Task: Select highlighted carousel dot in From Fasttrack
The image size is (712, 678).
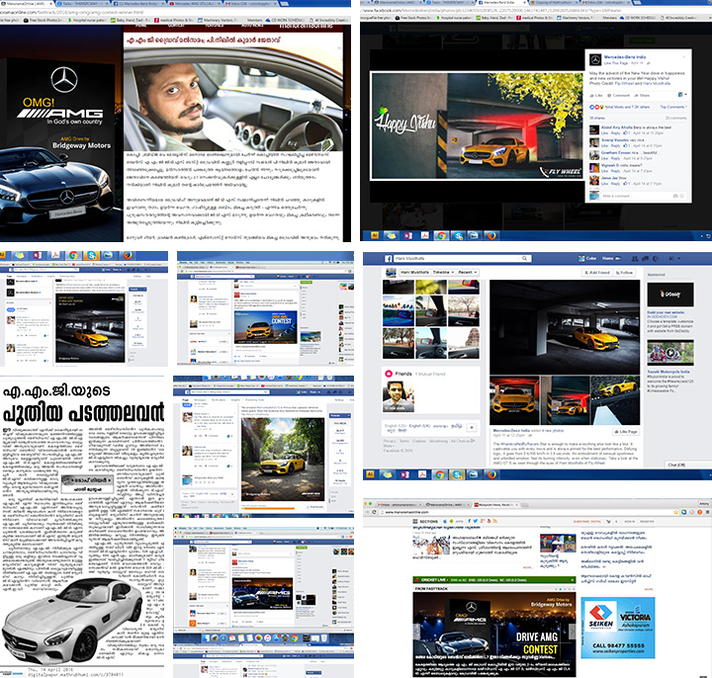Action: click(x=561, y=589)
